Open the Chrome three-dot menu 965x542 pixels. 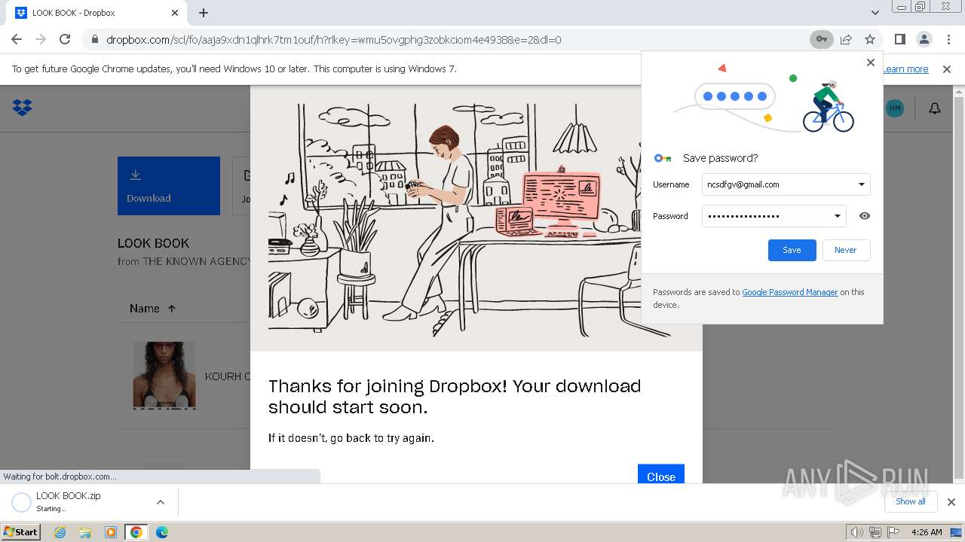948,39
